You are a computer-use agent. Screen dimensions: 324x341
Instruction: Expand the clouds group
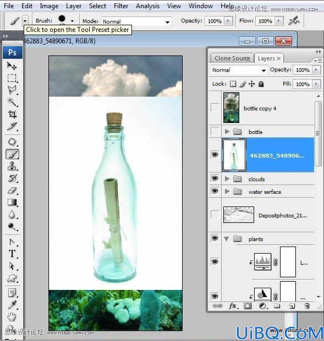227,179
